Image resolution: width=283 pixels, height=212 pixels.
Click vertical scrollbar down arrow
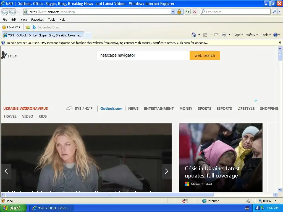280,190
